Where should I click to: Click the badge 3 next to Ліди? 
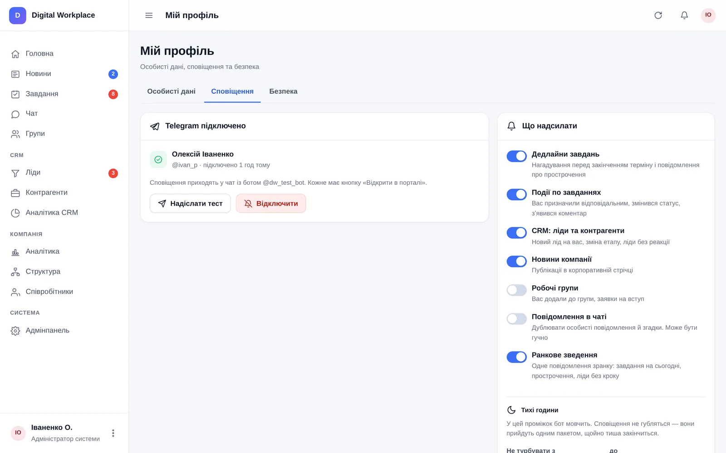coord(113,173)
